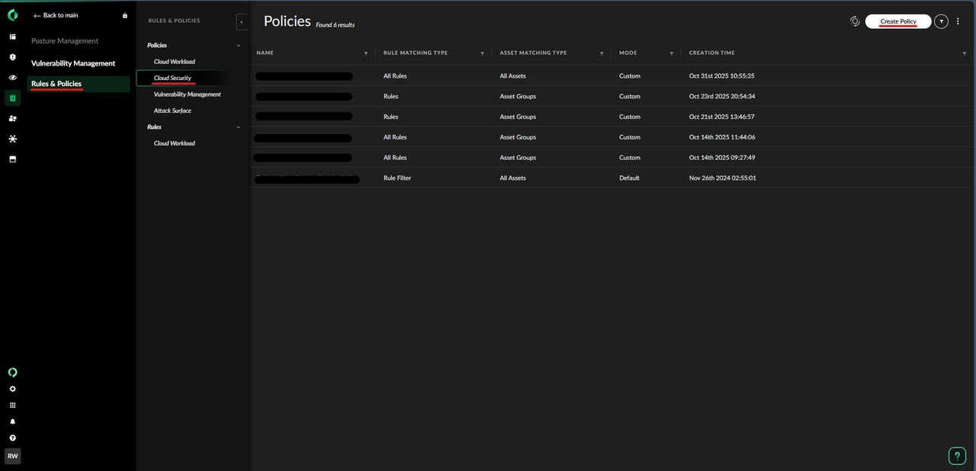Click the Create Policy button

tap(897, 21)
